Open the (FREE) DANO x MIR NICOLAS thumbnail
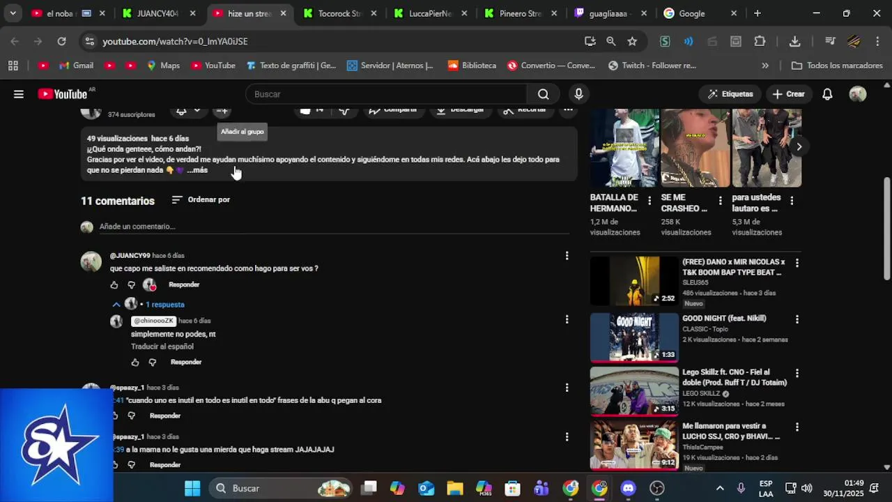 coord(634,281)
